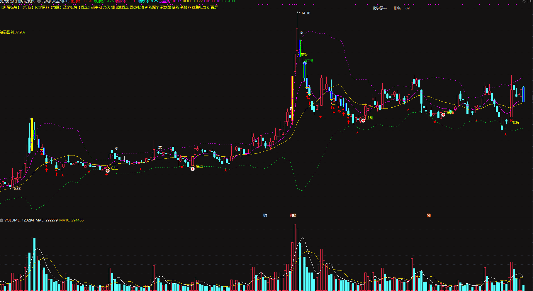Open the 固态电池 concept tag
This screenshot has width=533, height=291.
(137, 7)
